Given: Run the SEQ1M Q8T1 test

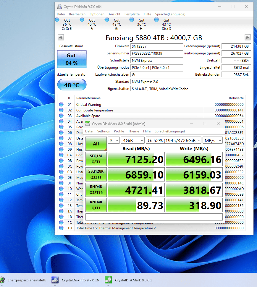Looking at the screenshot, I should [x=96, y=159].
